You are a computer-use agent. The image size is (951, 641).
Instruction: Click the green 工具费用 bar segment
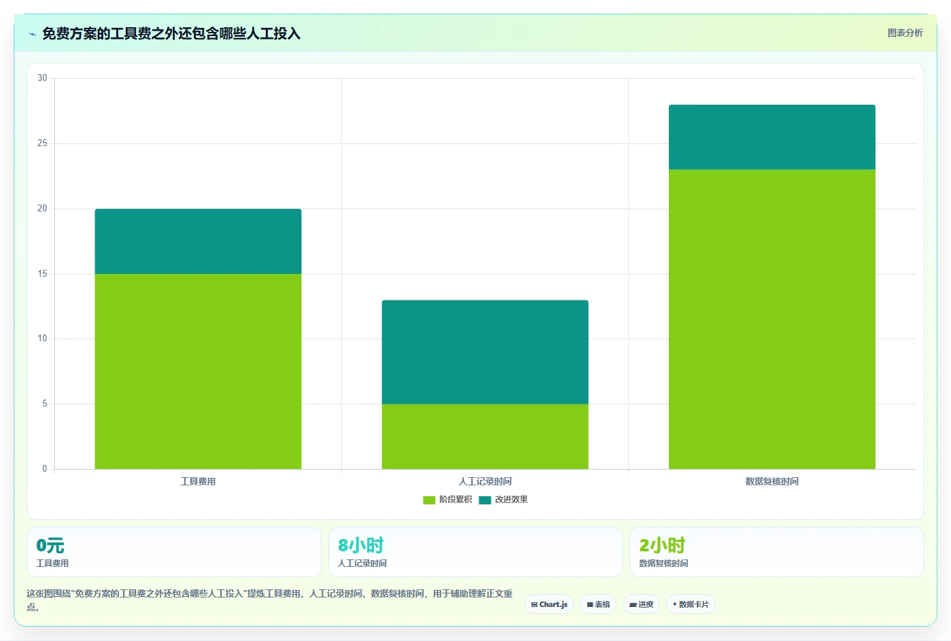198,371
